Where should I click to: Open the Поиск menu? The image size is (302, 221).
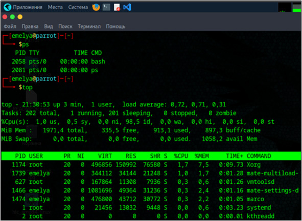click(x=65, y=26)
